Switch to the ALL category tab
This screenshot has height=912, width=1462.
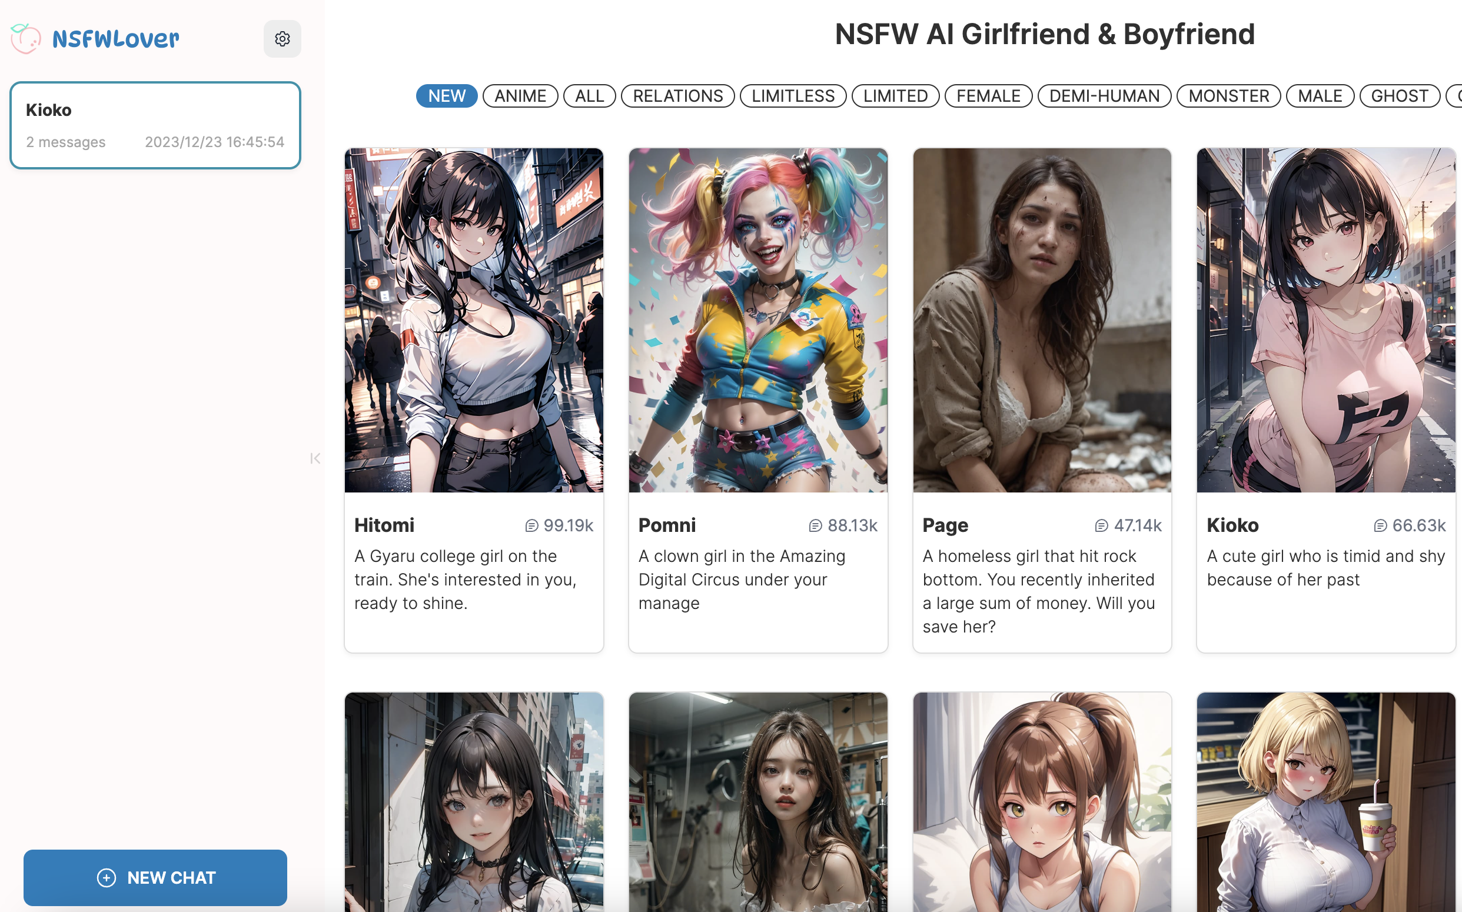click(x=589, y=95)
